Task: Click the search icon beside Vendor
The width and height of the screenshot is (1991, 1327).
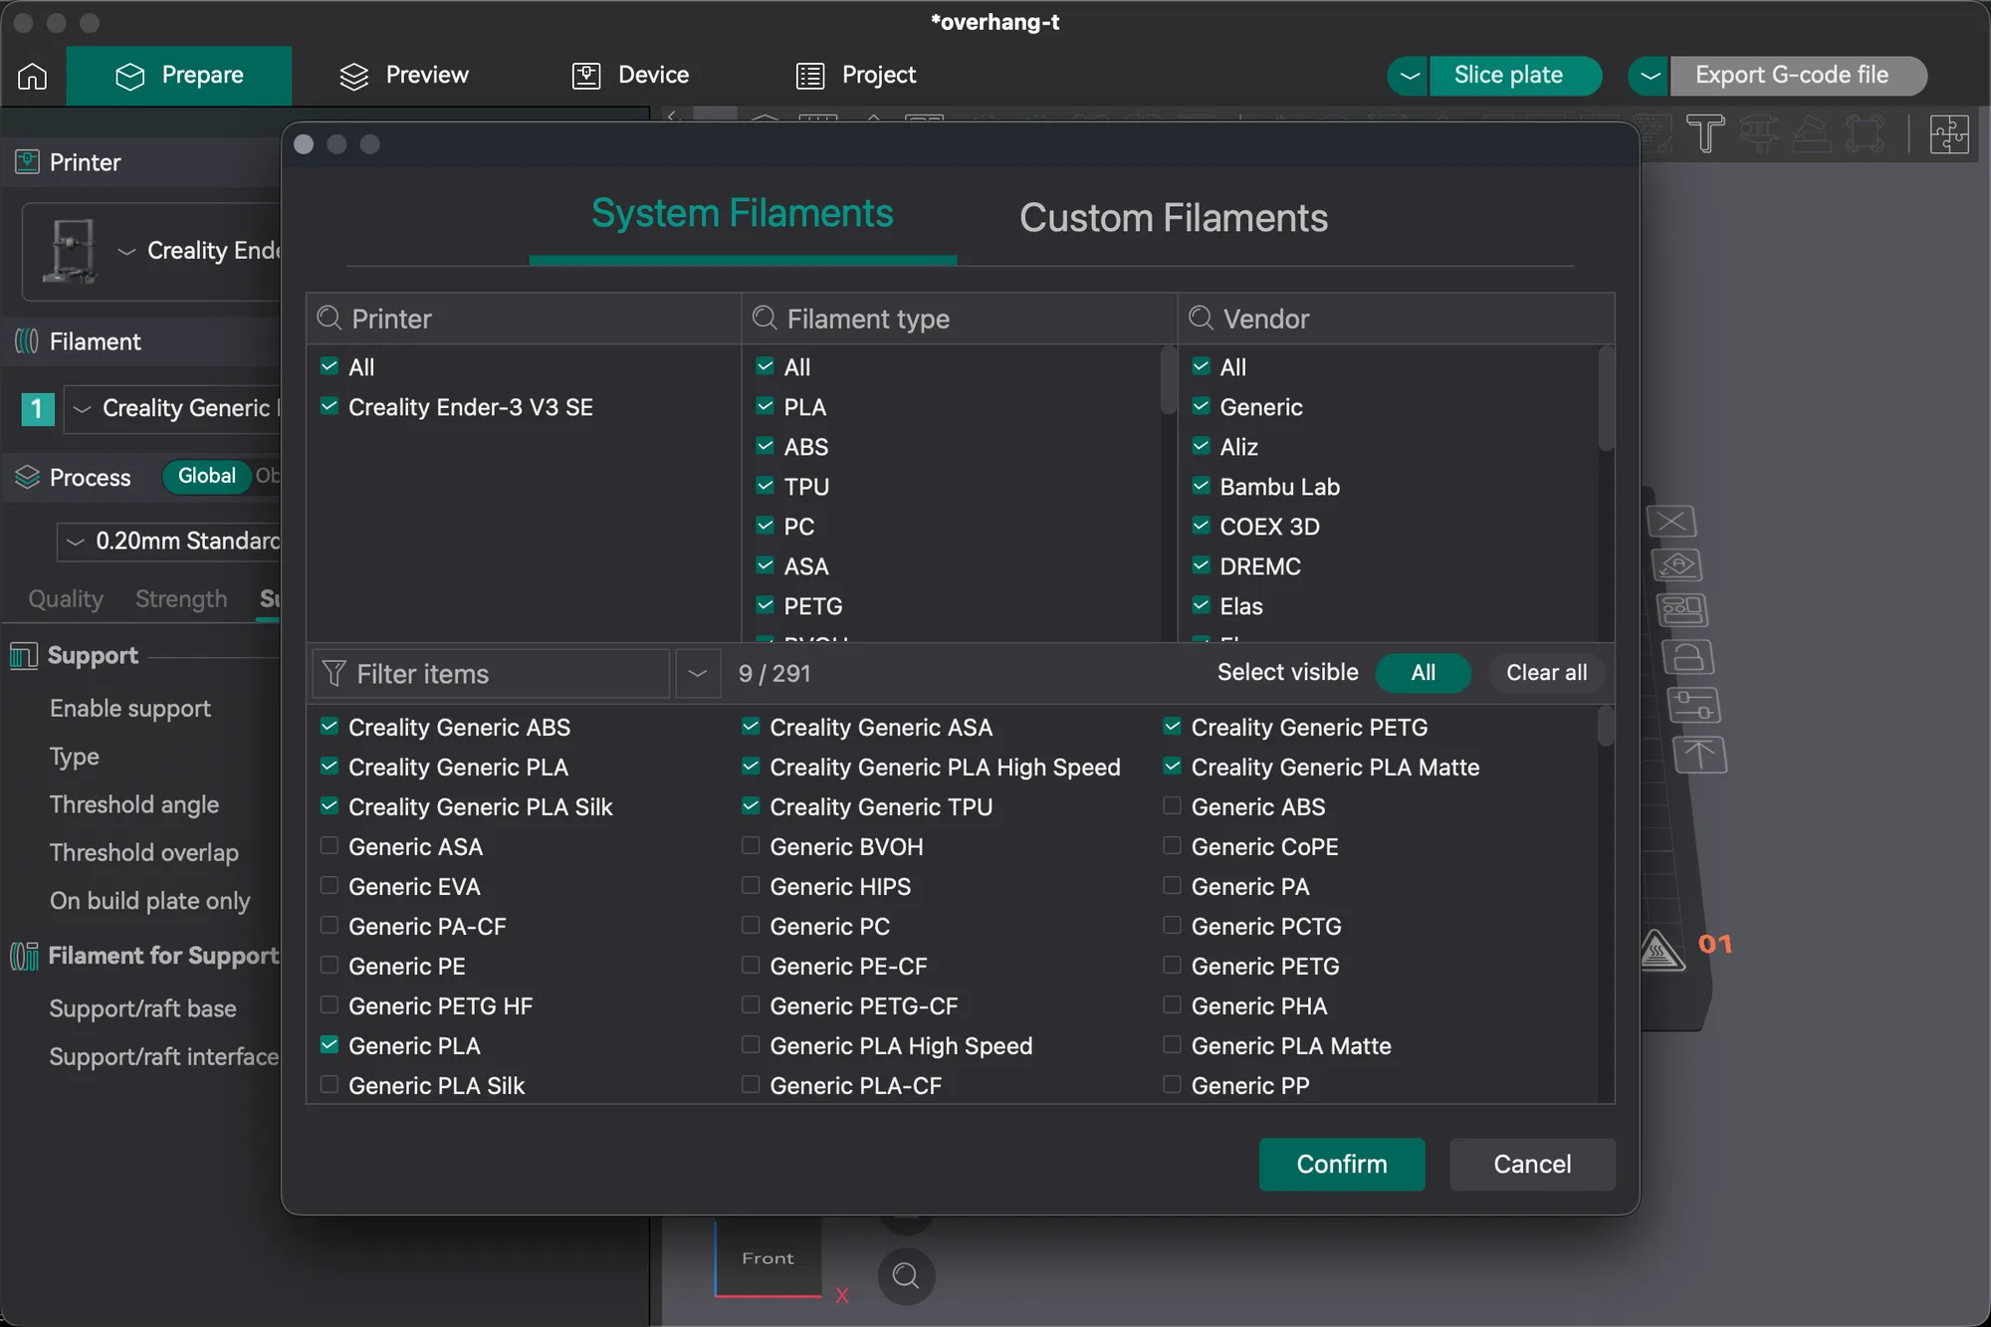Action: click(1201, 319)
